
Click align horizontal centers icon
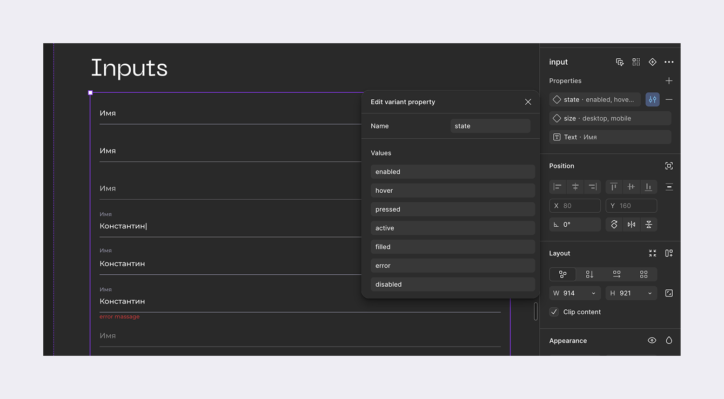click(x=575, y=187)
